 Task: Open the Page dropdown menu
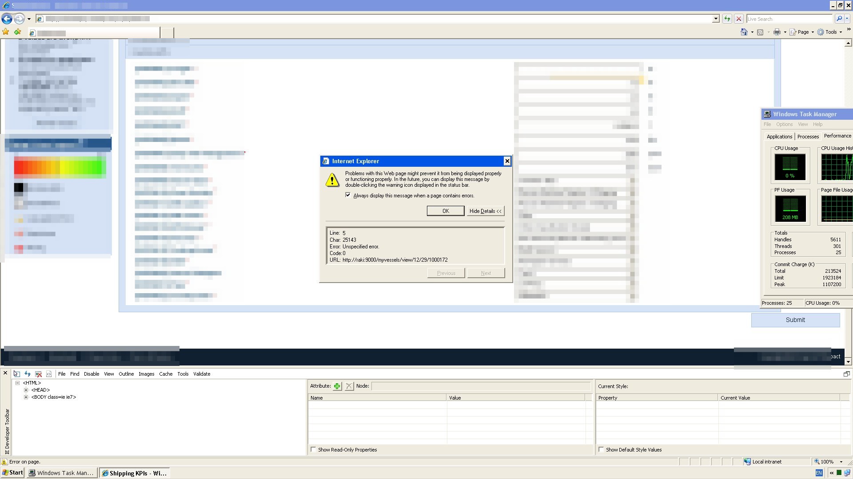[803, 32]
